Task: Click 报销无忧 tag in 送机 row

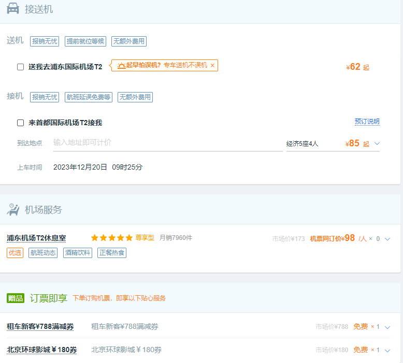Action: click(x=45, y=41)
